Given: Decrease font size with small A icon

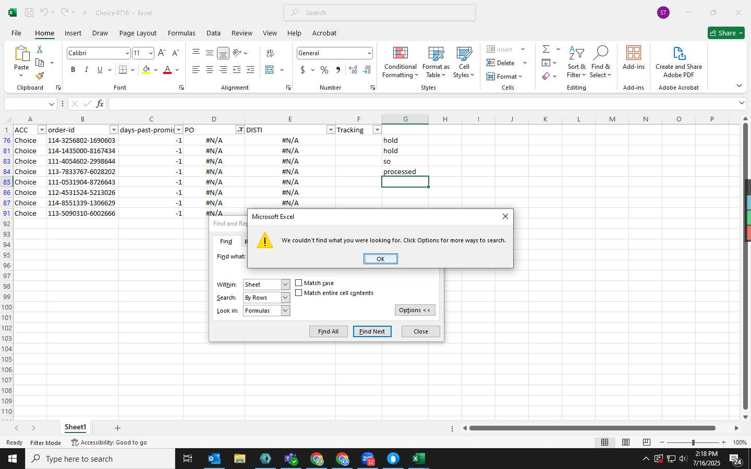Looking at the screenshot, I should (175, 53).
